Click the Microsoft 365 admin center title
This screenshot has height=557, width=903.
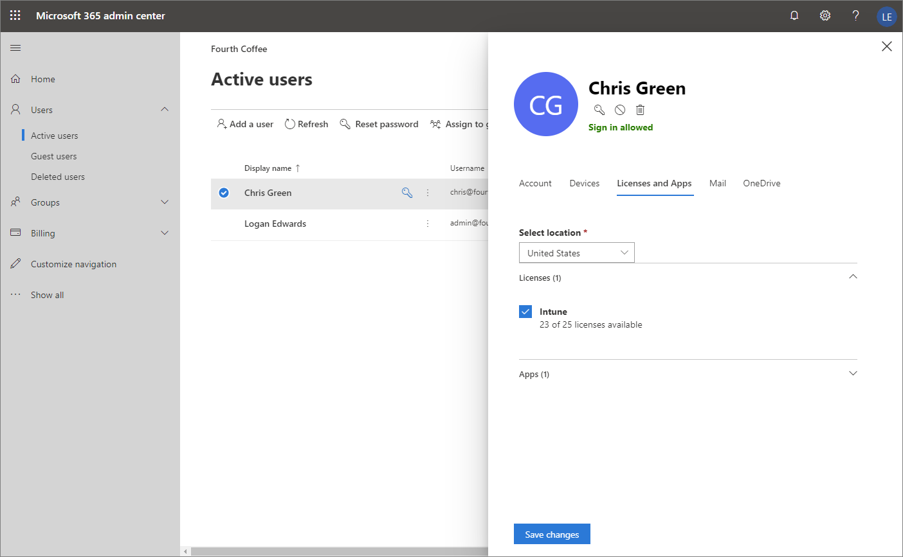(100, 15)
